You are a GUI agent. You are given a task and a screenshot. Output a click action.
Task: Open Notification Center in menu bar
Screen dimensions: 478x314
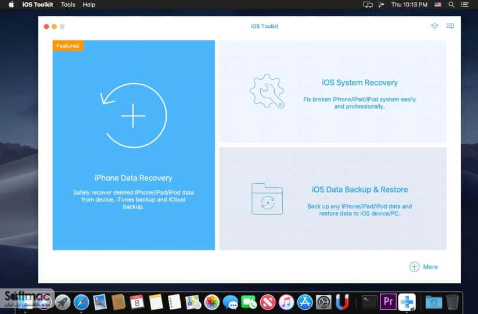point(465,5)
